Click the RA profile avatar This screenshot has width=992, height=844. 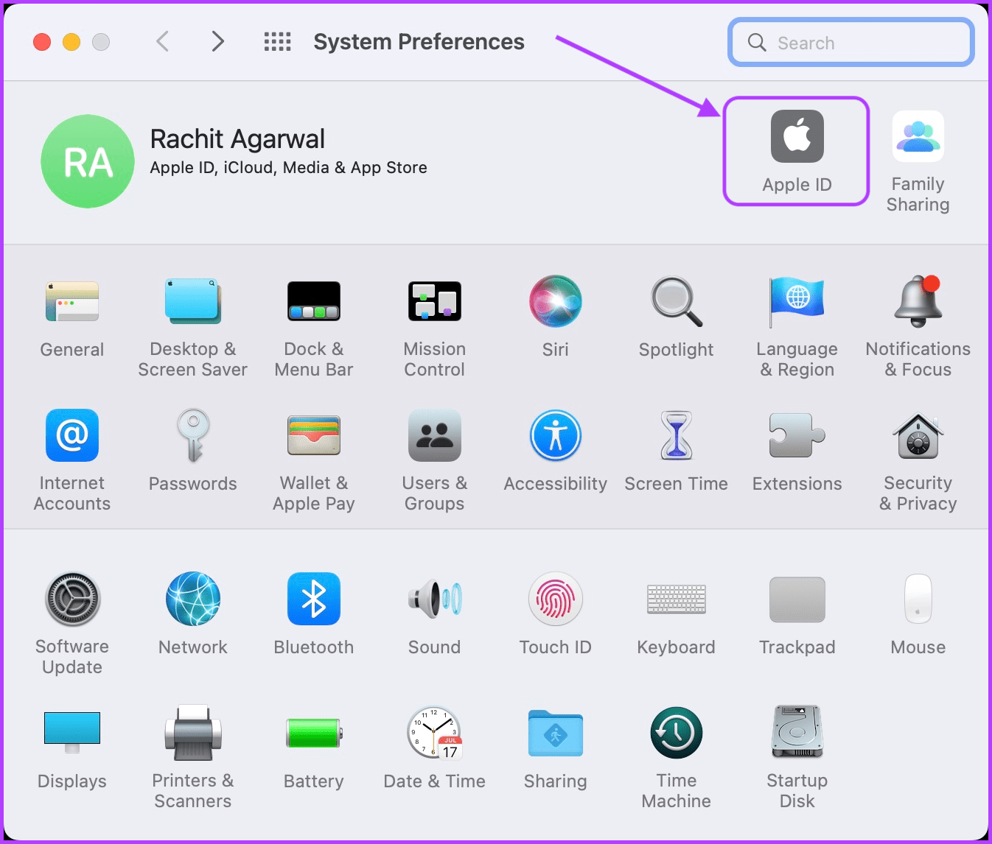pos(88,161)
